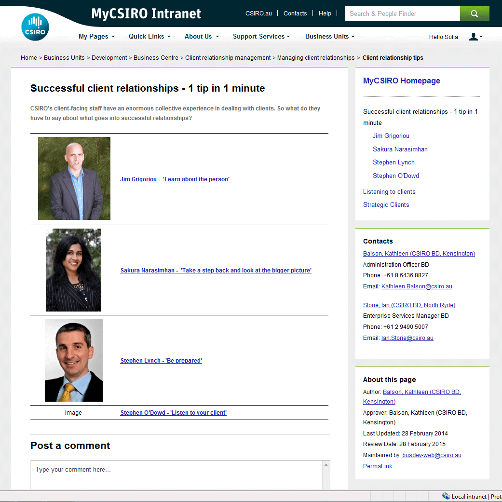The image size is (502, 502).
Task: Click the CSIRO.au header link
Action: click(258, 14)
